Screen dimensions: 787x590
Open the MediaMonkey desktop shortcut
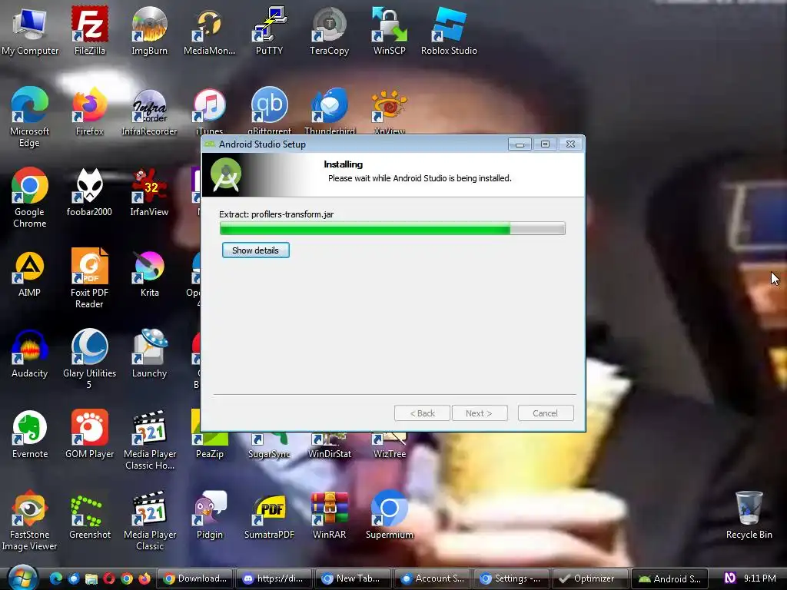pyautogui.click(x=209, y=30)
